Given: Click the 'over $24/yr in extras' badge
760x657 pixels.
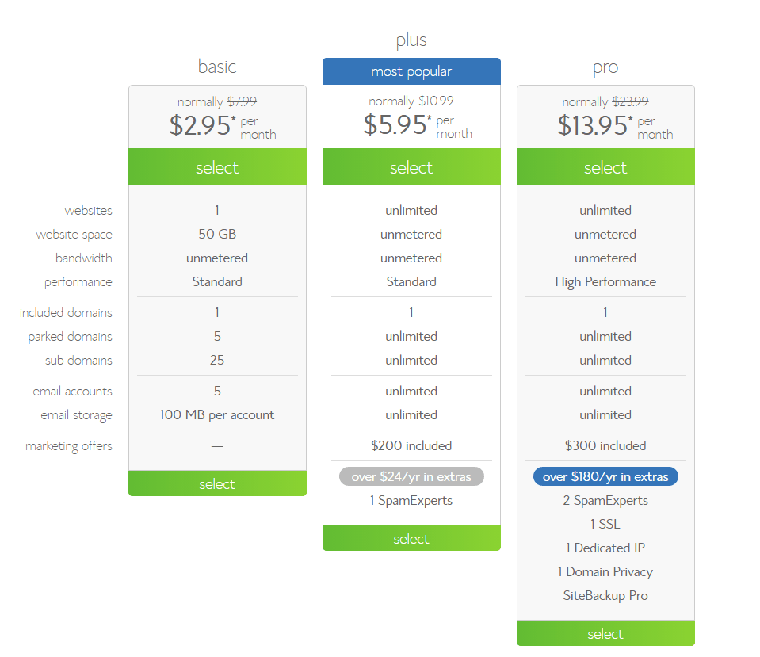Looking at the screenshot, I should click(411, 476).
